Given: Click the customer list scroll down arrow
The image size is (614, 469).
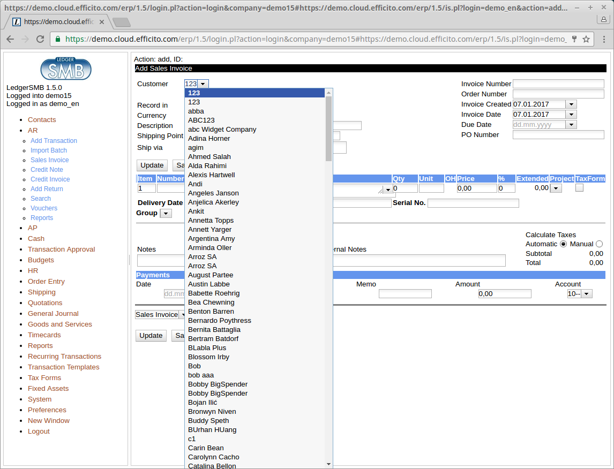Looking at the screenshot, I should [x=329, y=464].
